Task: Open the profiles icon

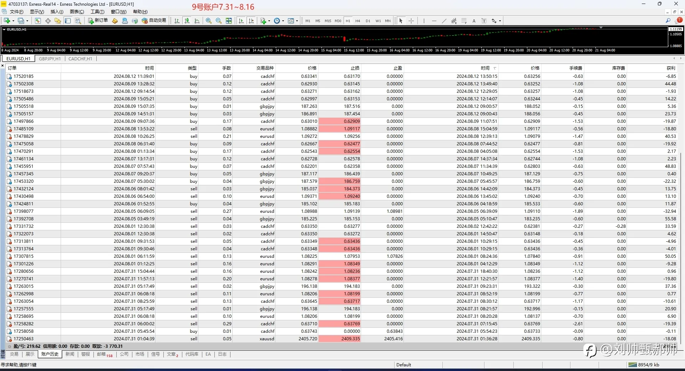Action: [21, 21]
